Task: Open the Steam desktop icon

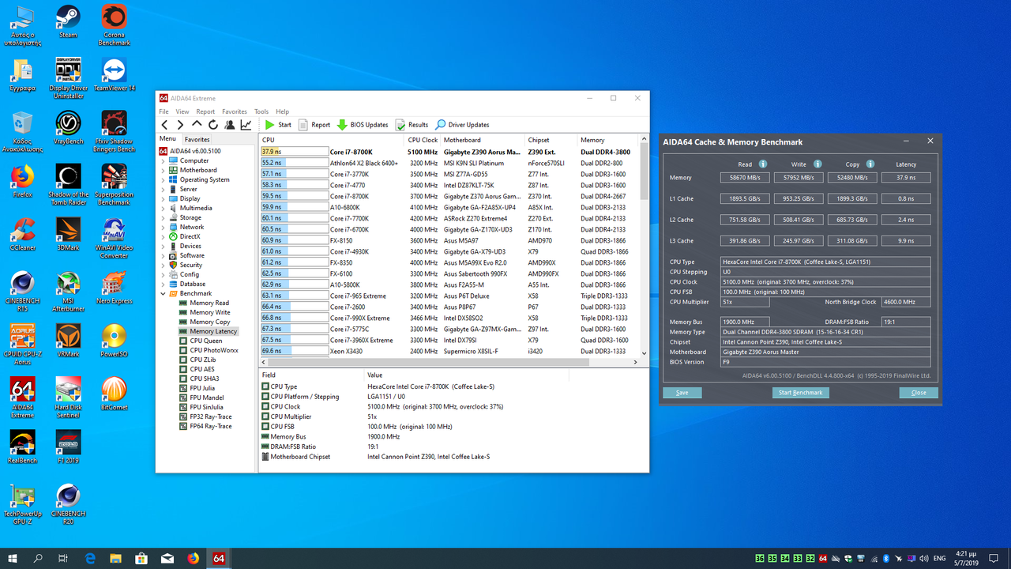Action: pos(68,21)
